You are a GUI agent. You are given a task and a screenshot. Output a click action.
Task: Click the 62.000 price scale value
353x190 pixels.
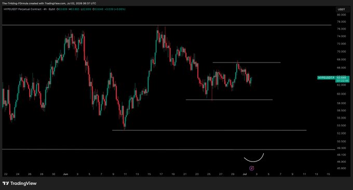coord(341,85)
